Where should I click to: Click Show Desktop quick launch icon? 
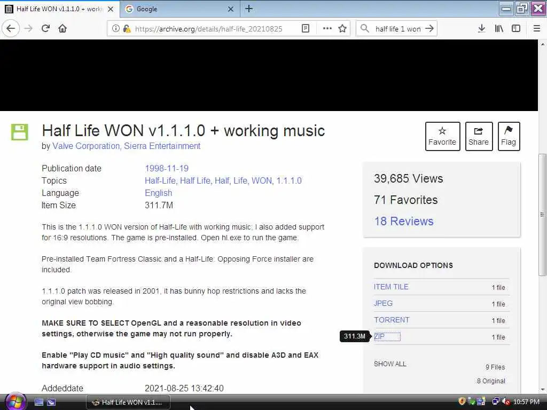coord(38,403)
